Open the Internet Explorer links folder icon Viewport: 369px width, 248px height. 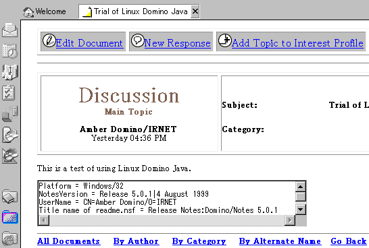point(9,238)
